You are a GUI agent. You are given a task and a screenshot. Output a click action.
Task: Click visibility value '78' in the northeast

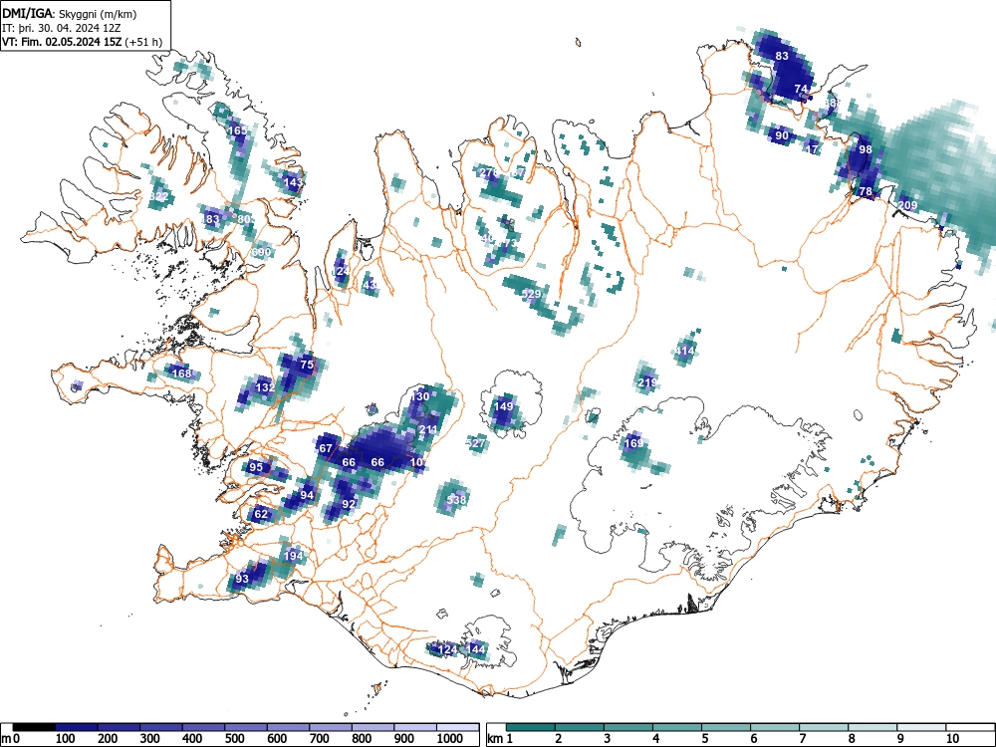866,191
